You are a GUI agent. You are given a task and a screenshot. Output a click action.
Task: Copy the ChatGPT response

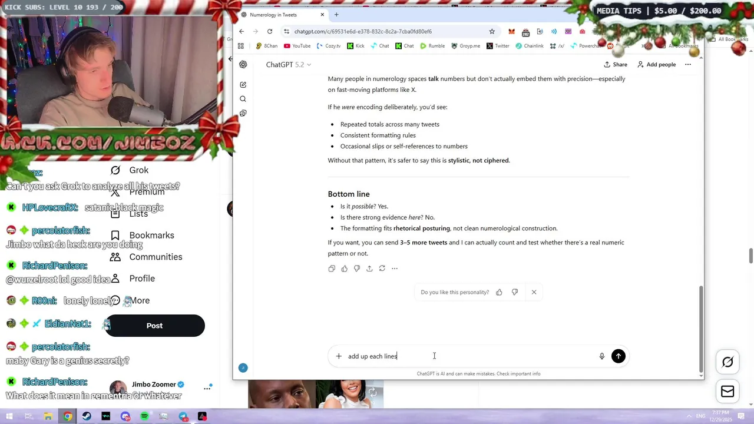pos(332,269)
